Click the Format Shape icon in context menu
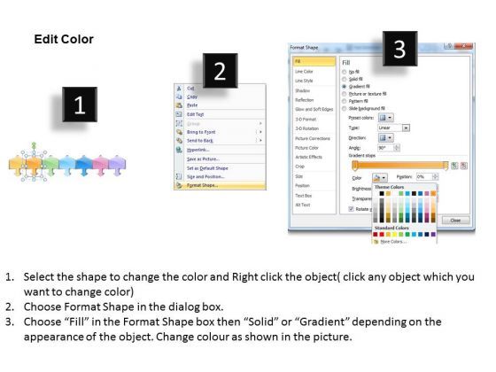 pos(179,185)
